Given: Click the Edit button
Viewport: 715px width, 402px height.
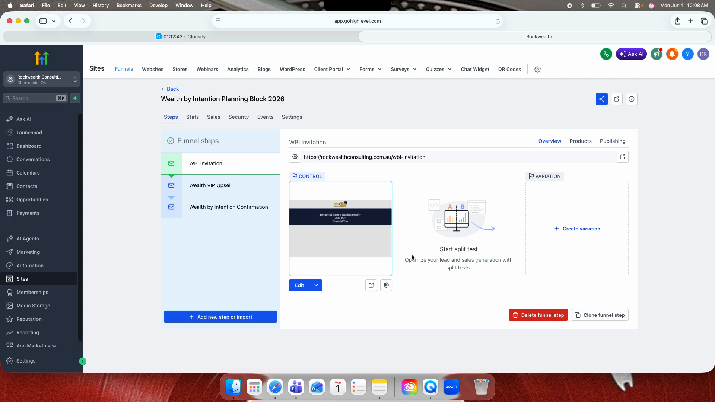Looking at the screenshot, I should [300, 285].
